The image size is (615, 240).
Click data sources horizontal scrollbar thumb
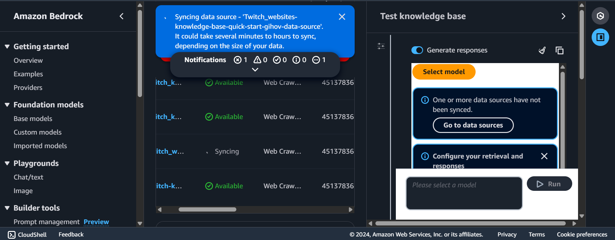point(207,210)
